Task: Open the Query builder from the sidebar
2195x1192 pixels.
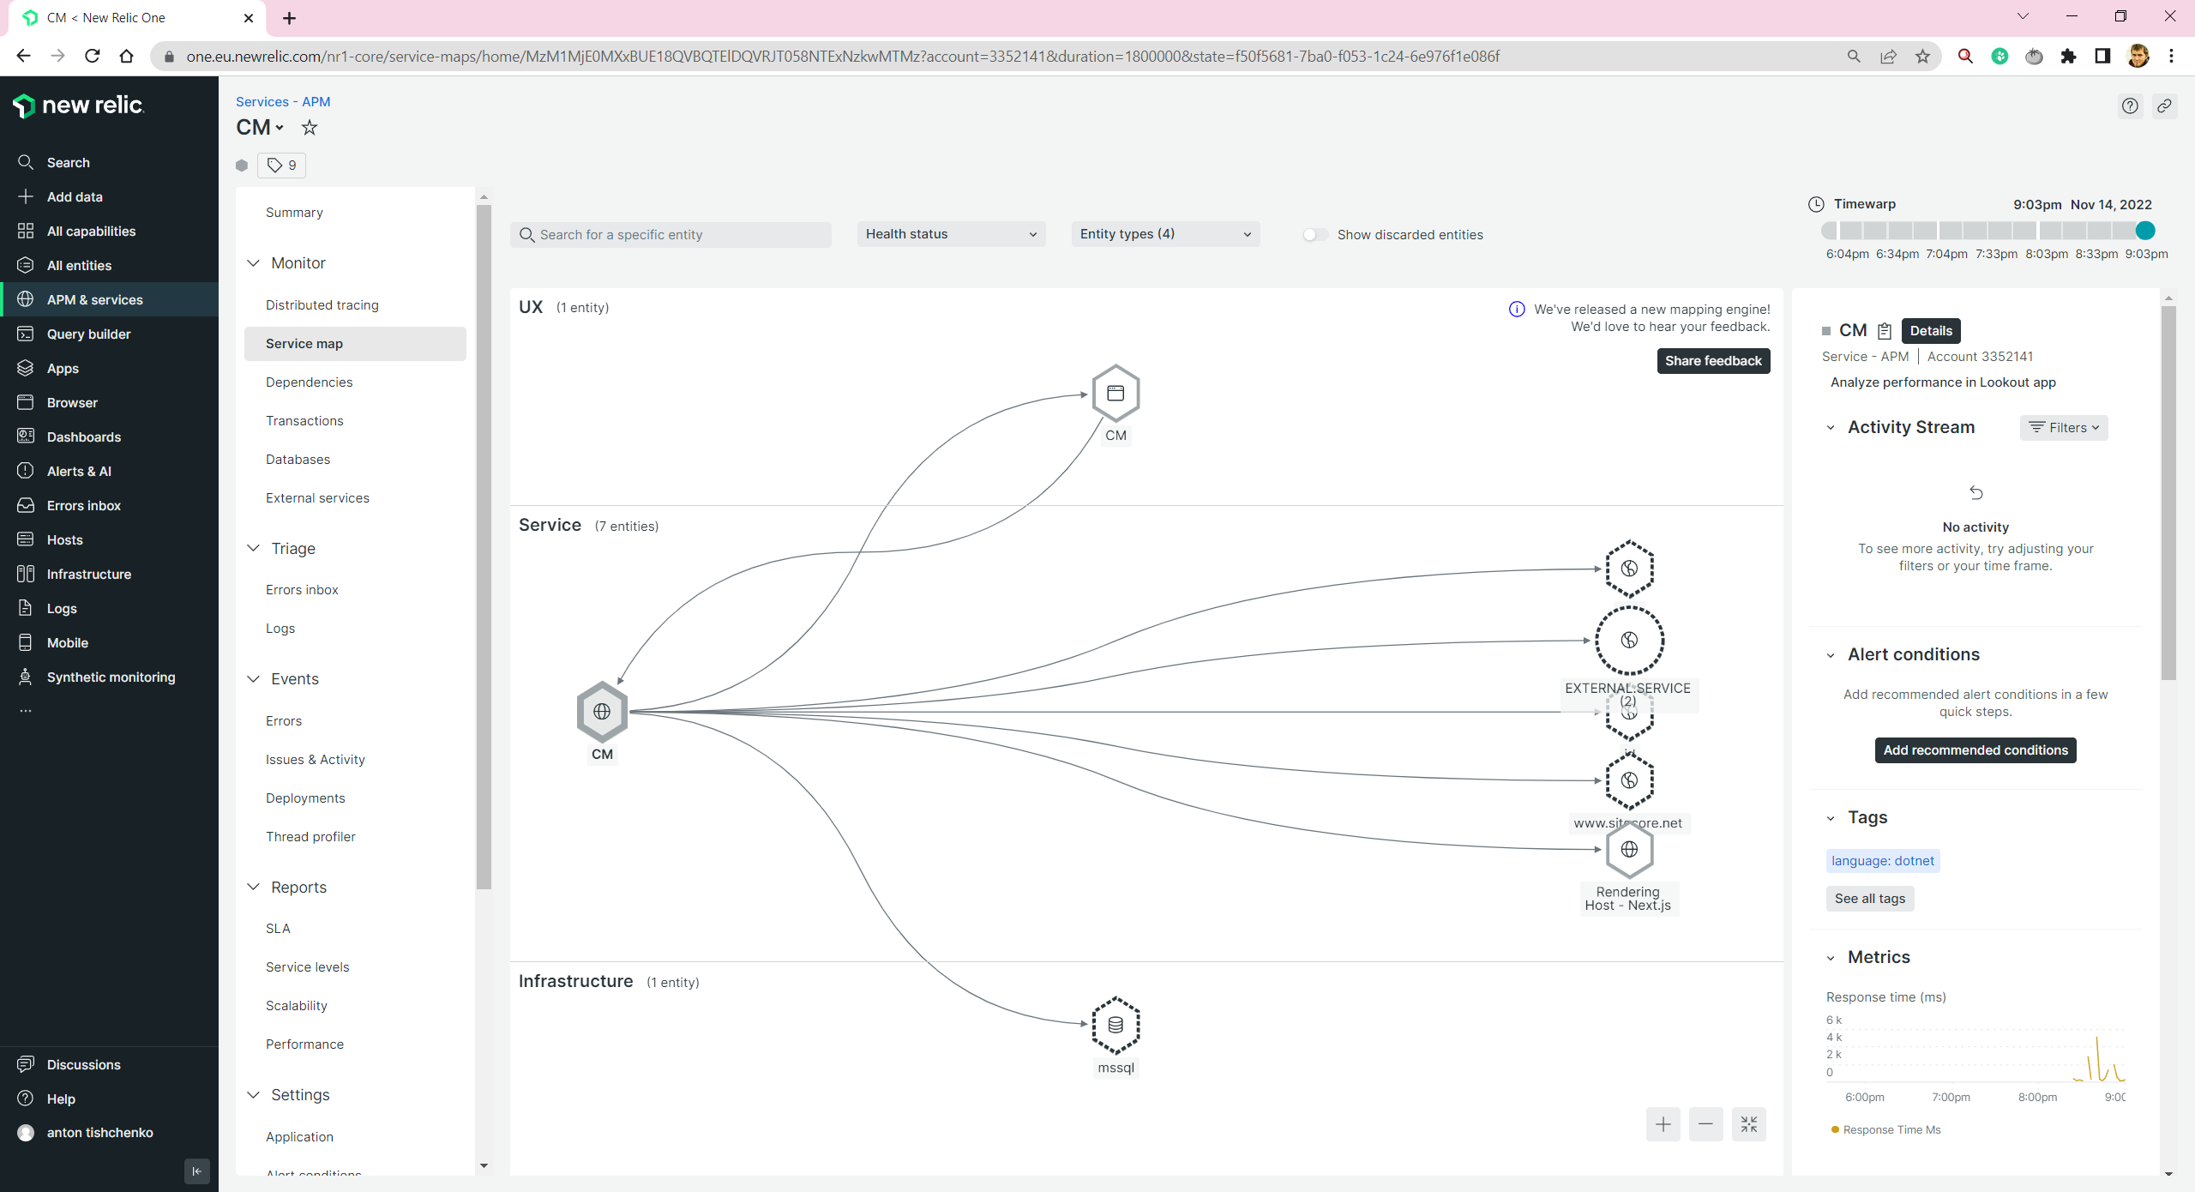Action: [x=88, y=334]
